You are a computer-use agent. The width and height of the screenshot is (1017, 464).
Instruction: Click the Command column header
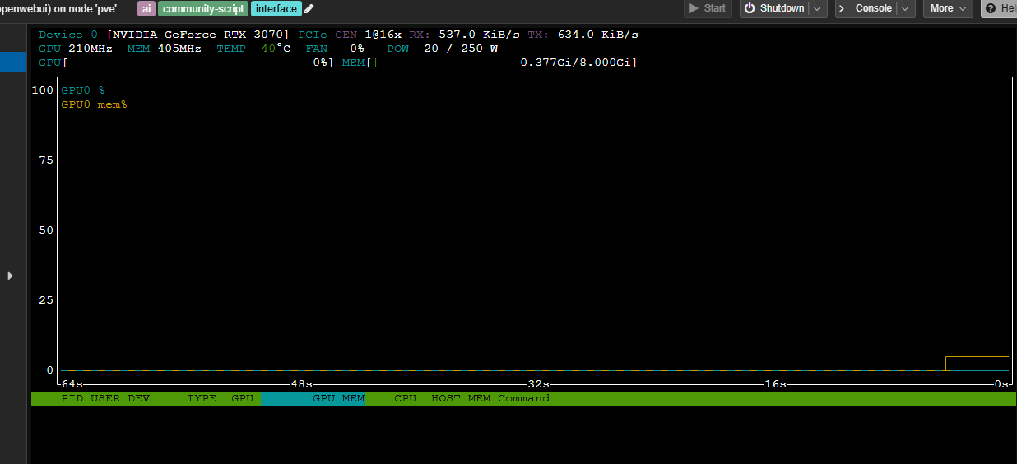click(x=523, y=398)
